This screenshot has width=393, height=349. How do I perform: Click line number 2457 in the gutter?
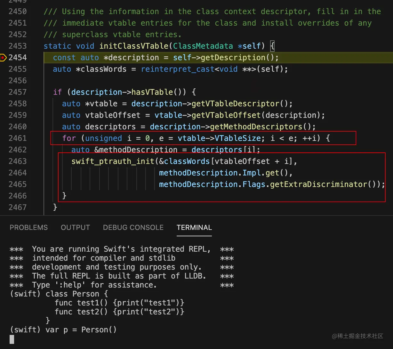point(18,92)
